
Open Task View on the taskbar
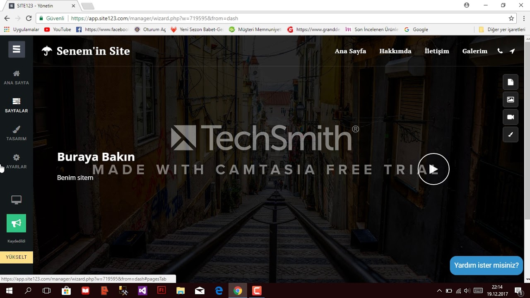pos(47,291)
